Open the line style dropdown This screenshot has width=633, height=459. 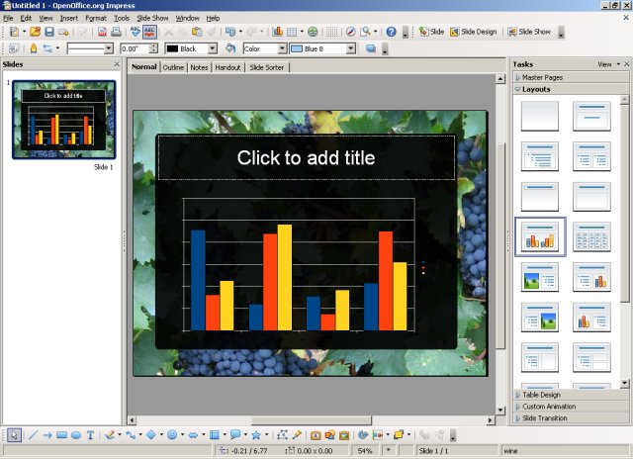[x=108, y=48]
